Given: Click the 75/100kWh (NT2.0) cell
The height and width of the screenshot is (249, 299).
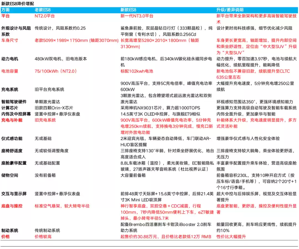Looking at the screenshot, I should coord(56,71).
